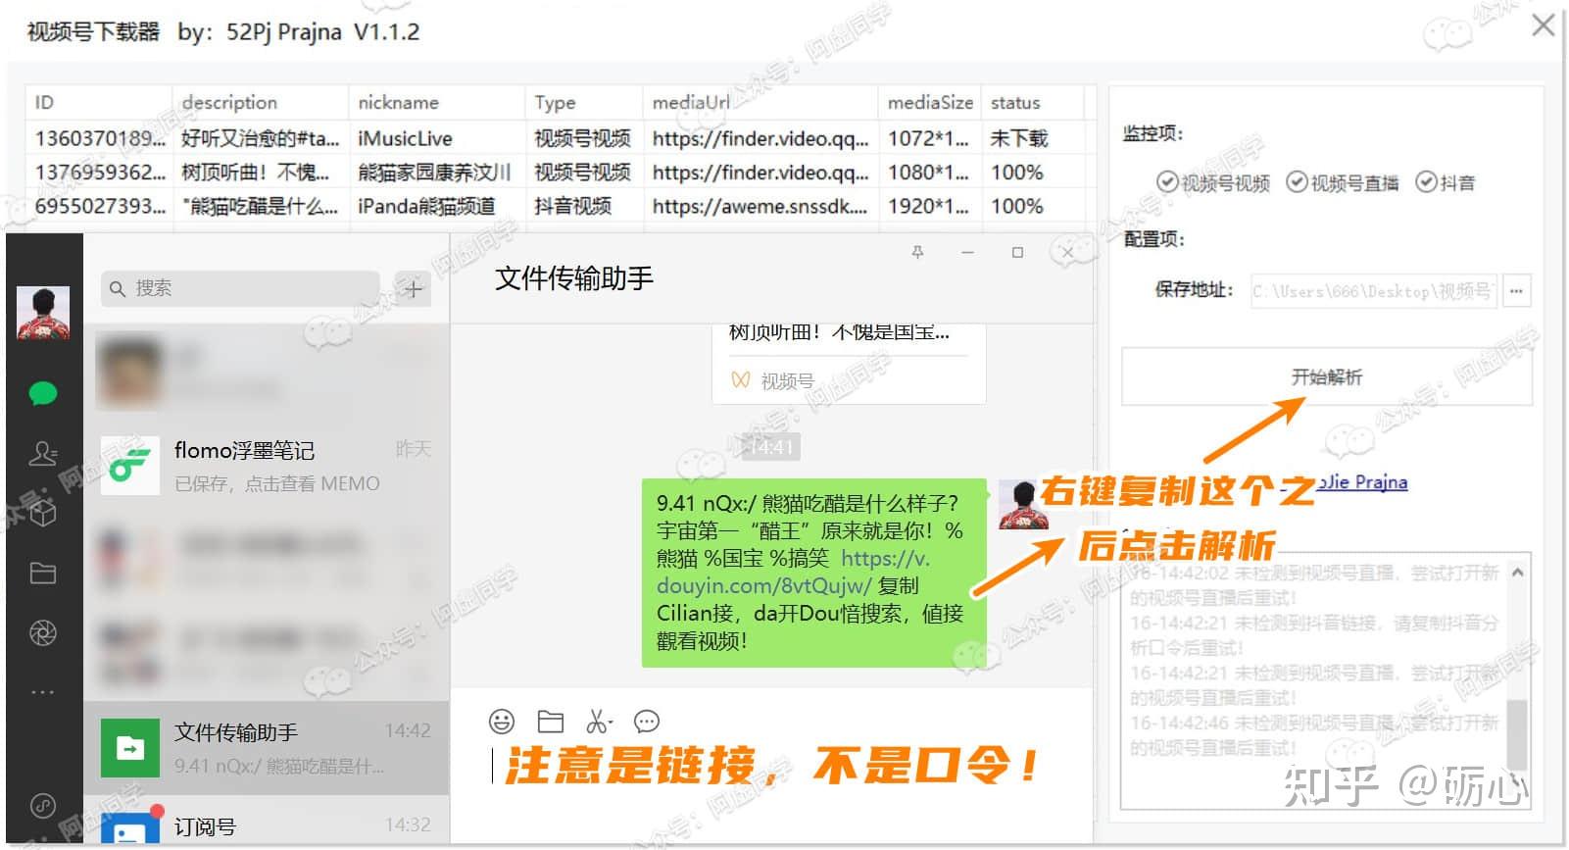Click the aweme.snssdk media URL cell
Viewport: 1569px width, 850px height.
760,207
